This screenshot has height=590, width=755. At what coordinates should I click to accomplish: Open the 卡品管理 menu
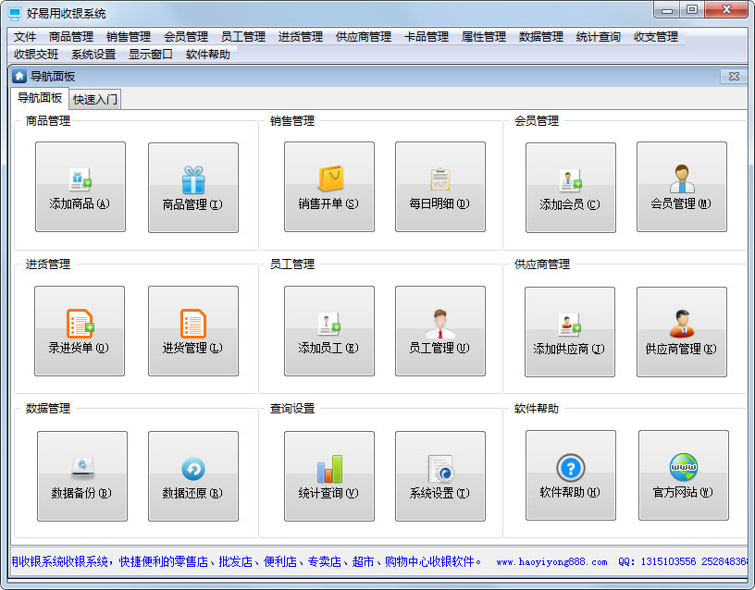427,37
